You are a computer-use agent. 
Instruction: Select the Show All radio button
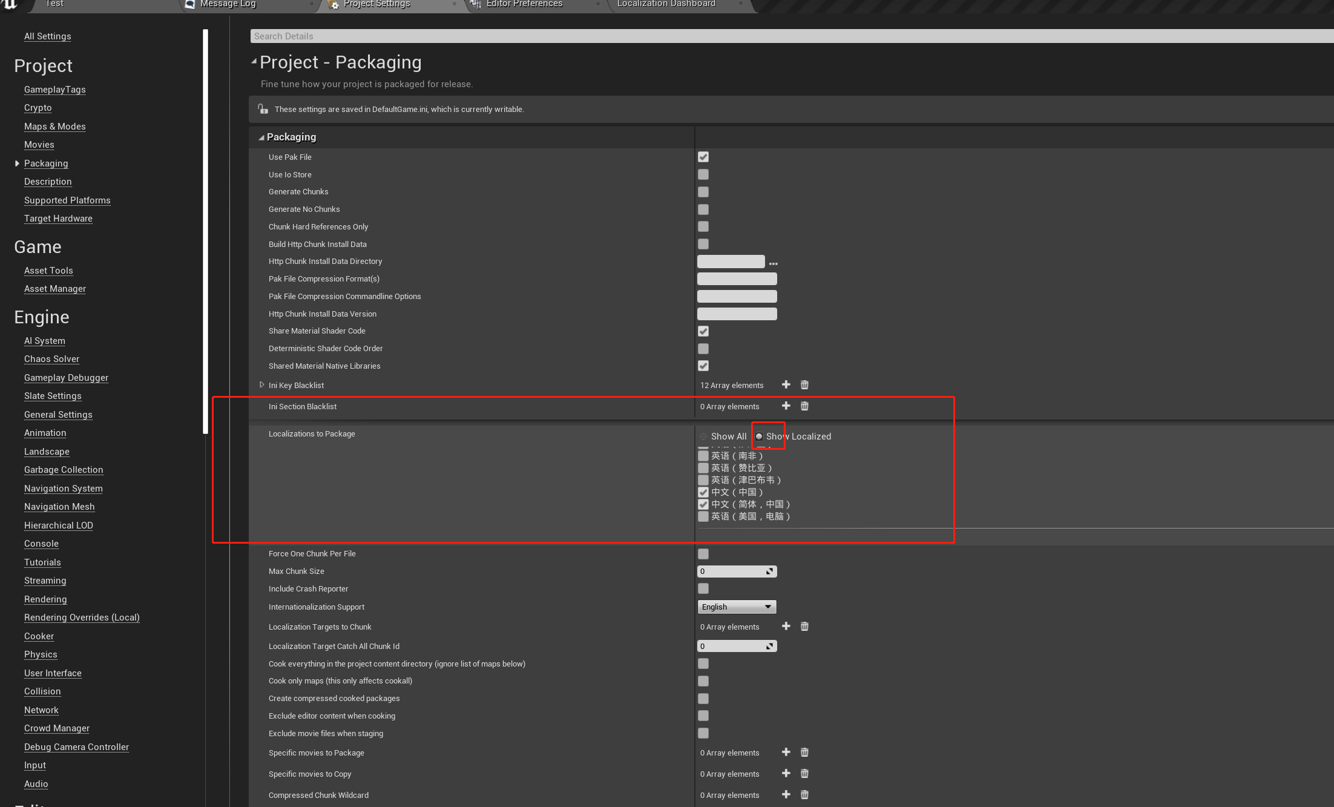703,436
